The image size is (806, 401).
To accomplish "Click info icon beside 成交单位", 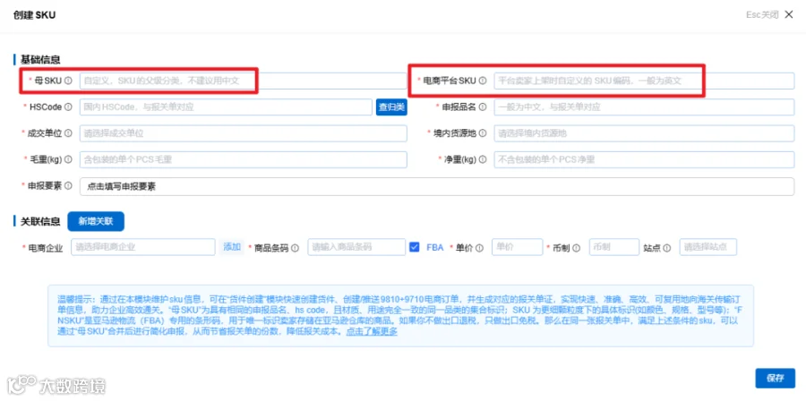I will click(69, 133).
